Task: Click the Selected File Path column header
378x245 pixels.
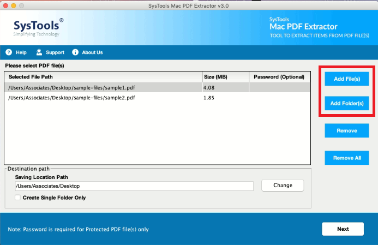Action: click(104, 77)
